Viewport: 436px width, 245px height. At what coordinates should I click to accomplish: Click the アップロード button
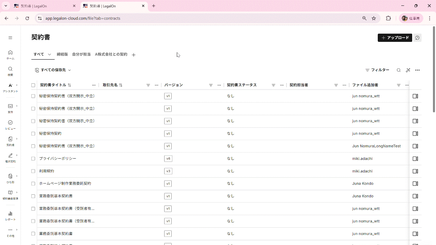coord(395,38)
